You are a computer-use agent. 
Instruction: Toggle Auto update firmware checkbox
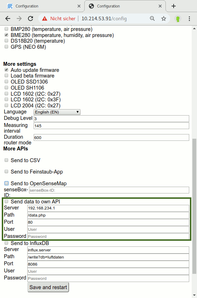coord(6,70)
